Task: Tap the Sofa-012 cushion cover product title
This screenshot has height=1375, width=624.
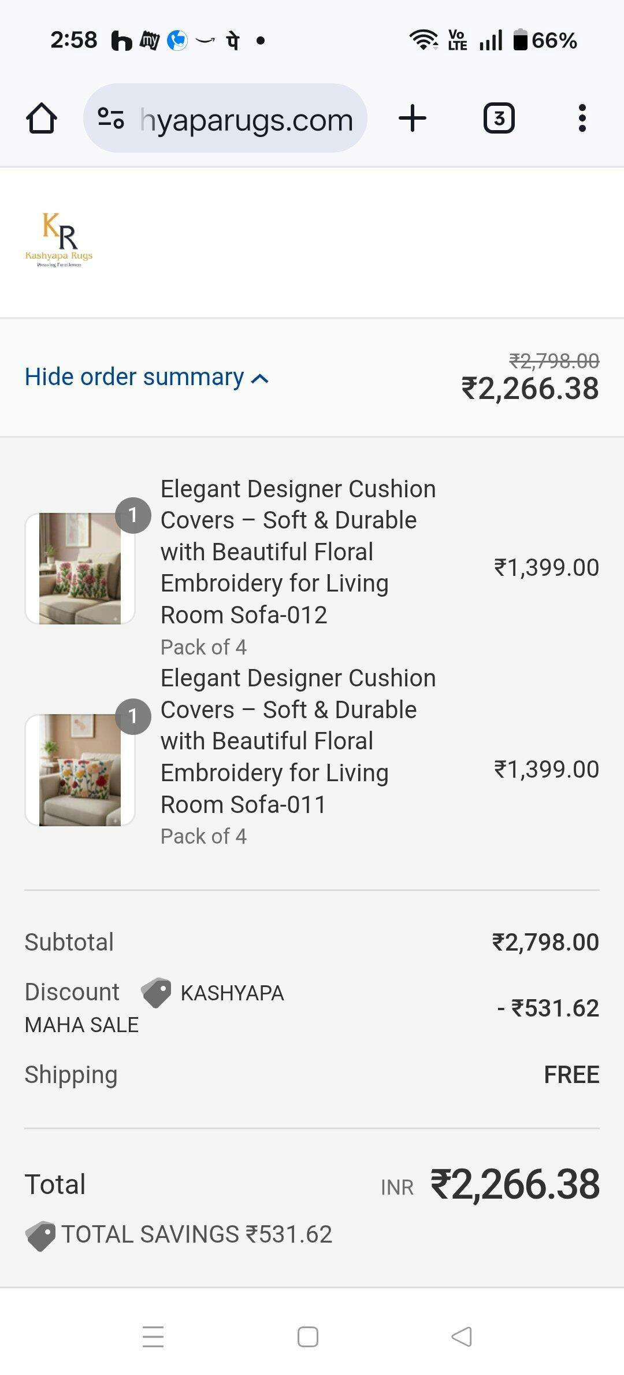Action: pos(298,552)
